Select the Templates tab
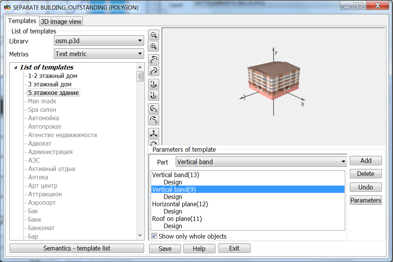 coord(22,21)
